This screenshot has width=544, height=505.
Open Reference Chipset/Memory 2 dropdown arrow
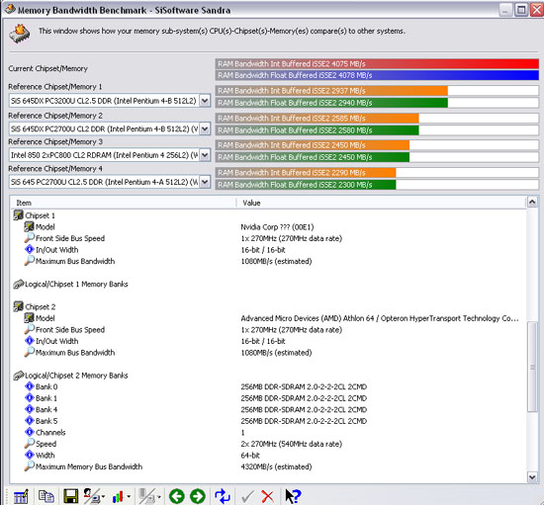205,128
